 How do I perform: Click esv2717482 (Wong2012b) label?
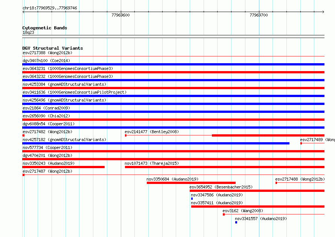[x=47, y=132]
